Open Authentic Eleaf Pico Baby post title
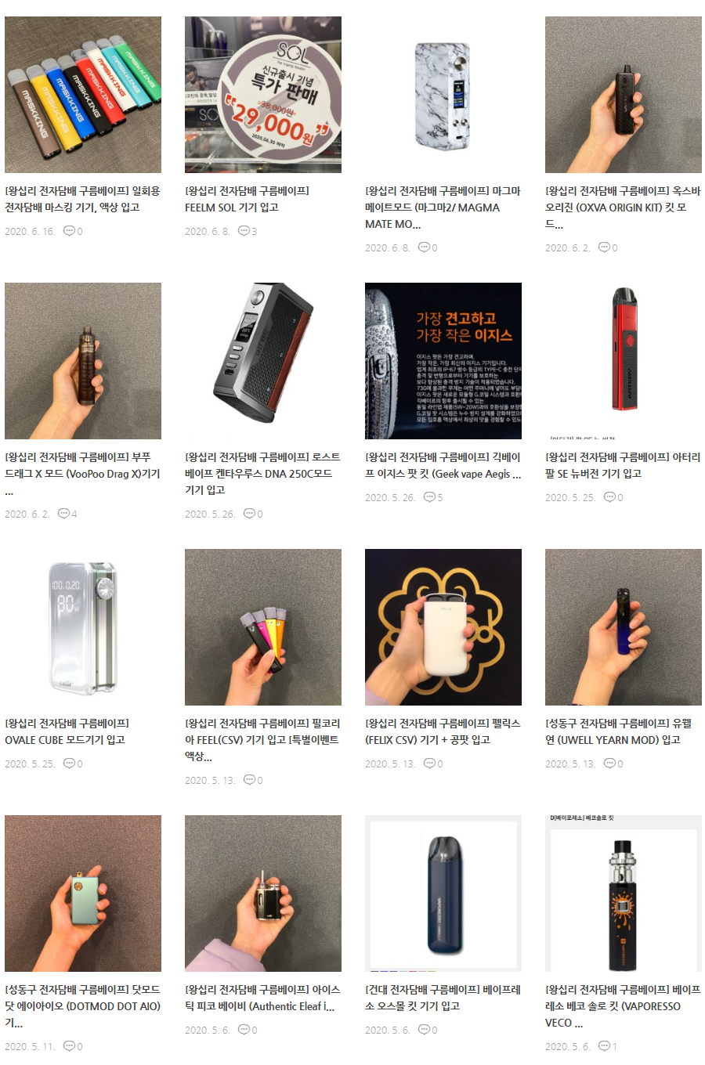This screenshot has width=705, height=1065. pyautogui.click(x=262, y=998)
